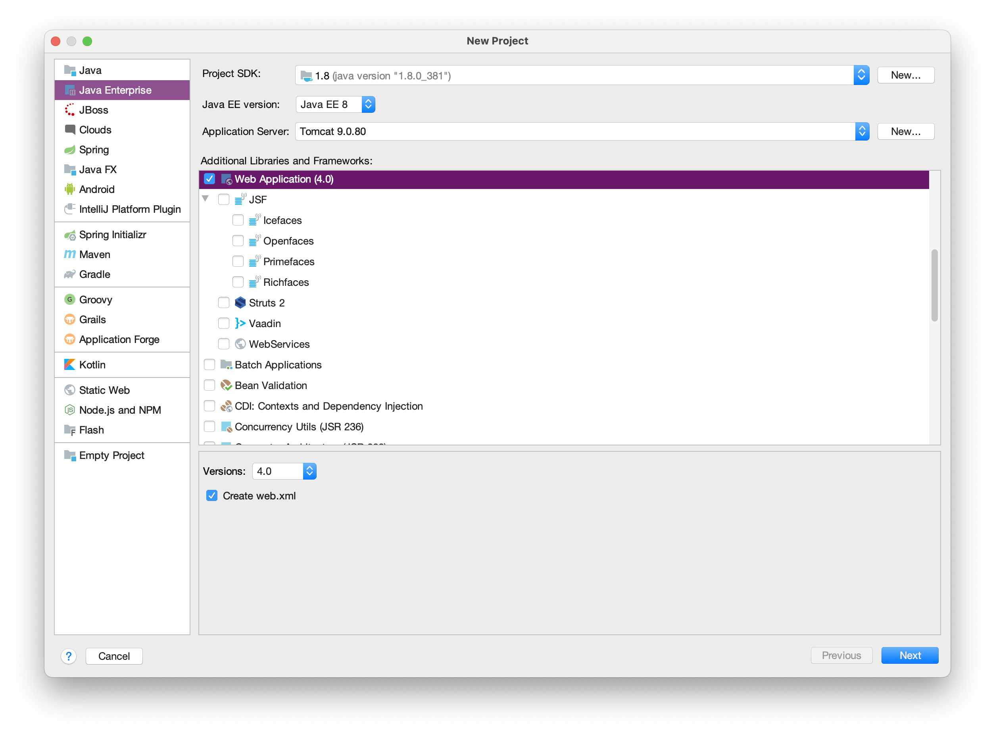
Task: Select JBoss project type
Action: click(122, 110)
